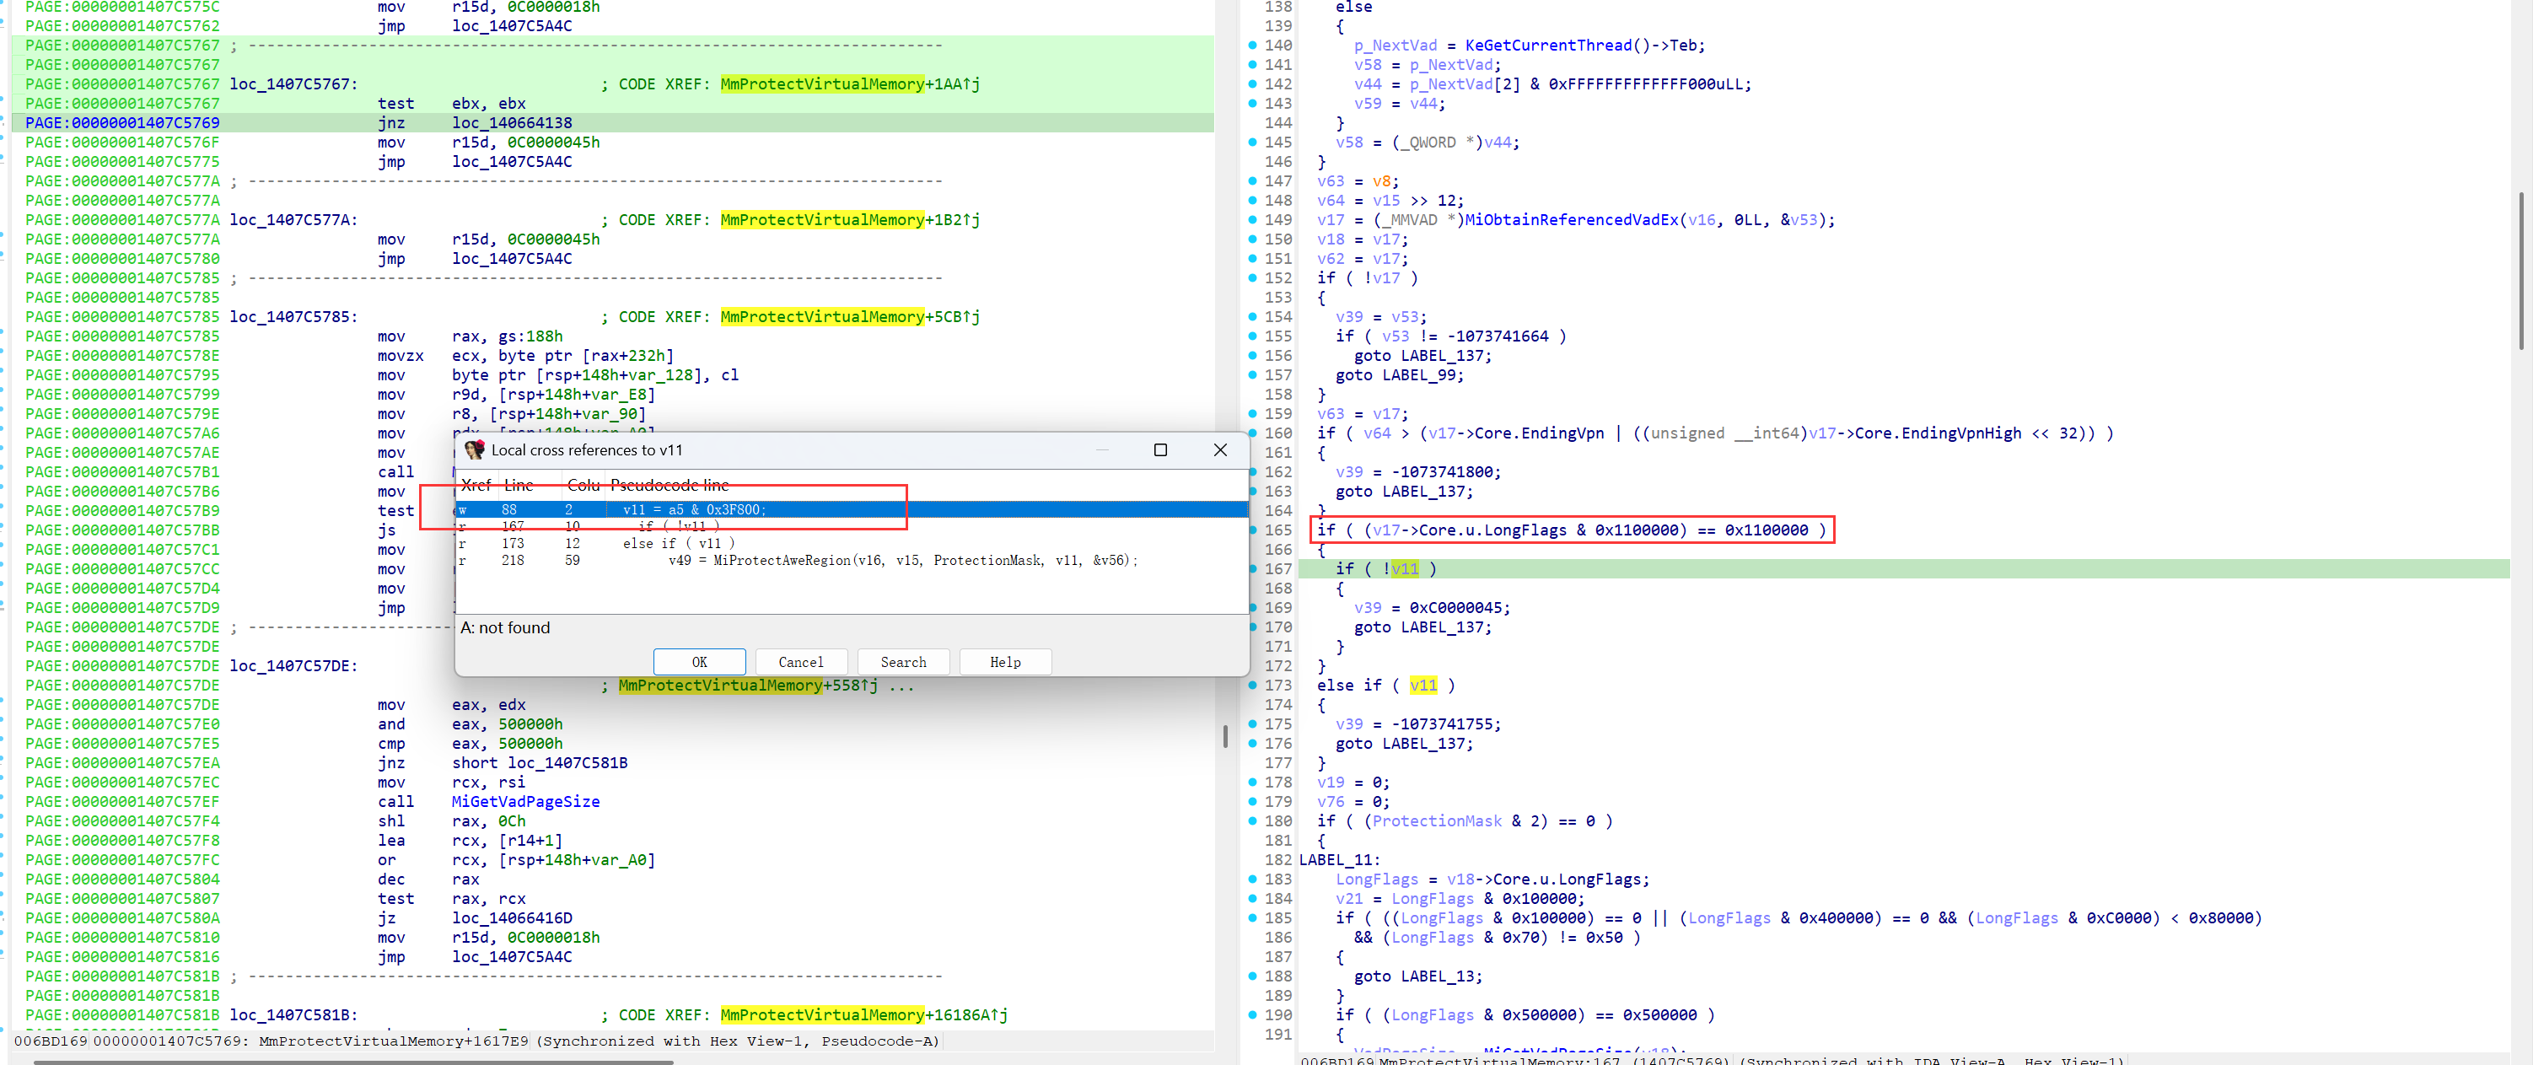Click 'goto LABEL_13' in the pseudocode
The image size is (2533, 1065).
1418,976
